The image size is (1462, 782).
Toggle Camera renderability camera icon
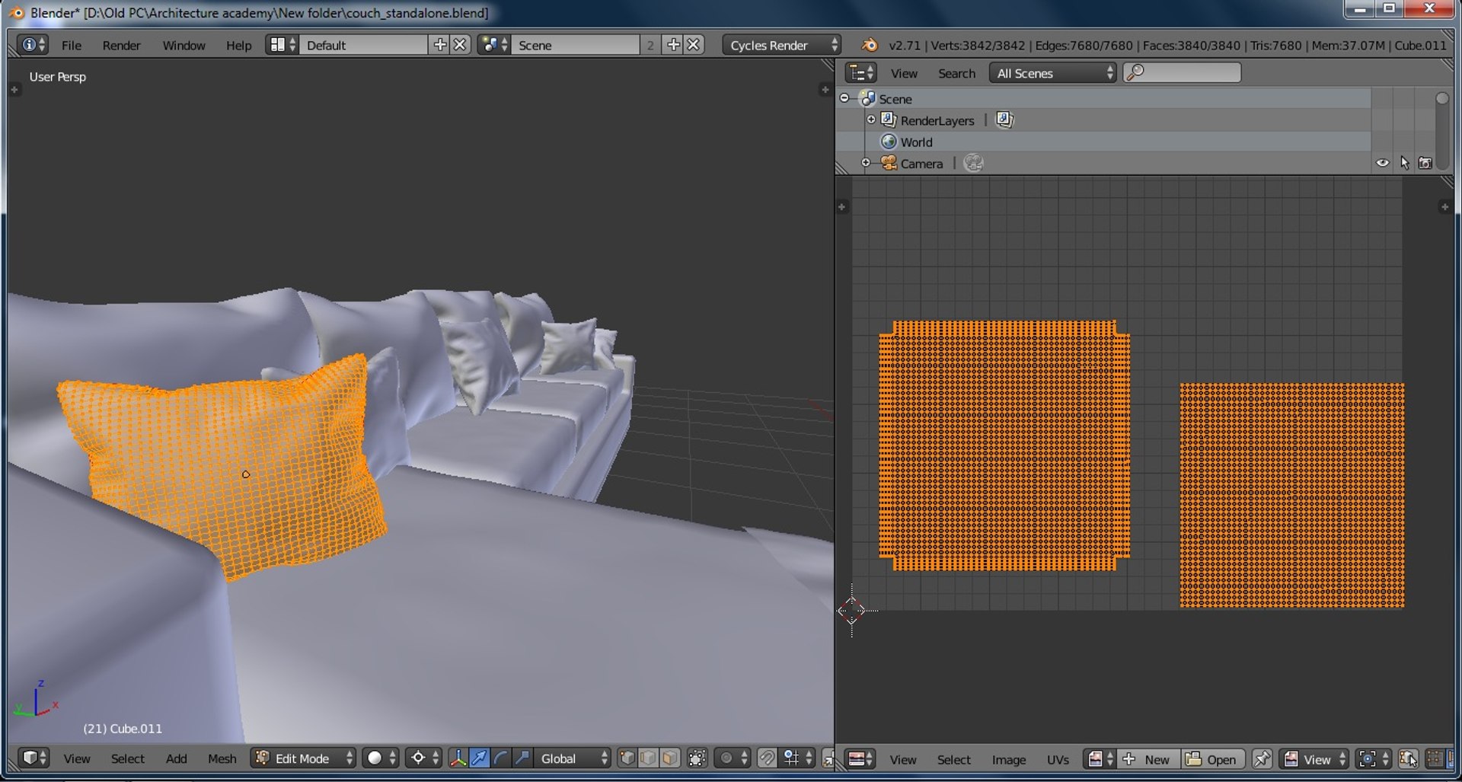click(1425, 163)
